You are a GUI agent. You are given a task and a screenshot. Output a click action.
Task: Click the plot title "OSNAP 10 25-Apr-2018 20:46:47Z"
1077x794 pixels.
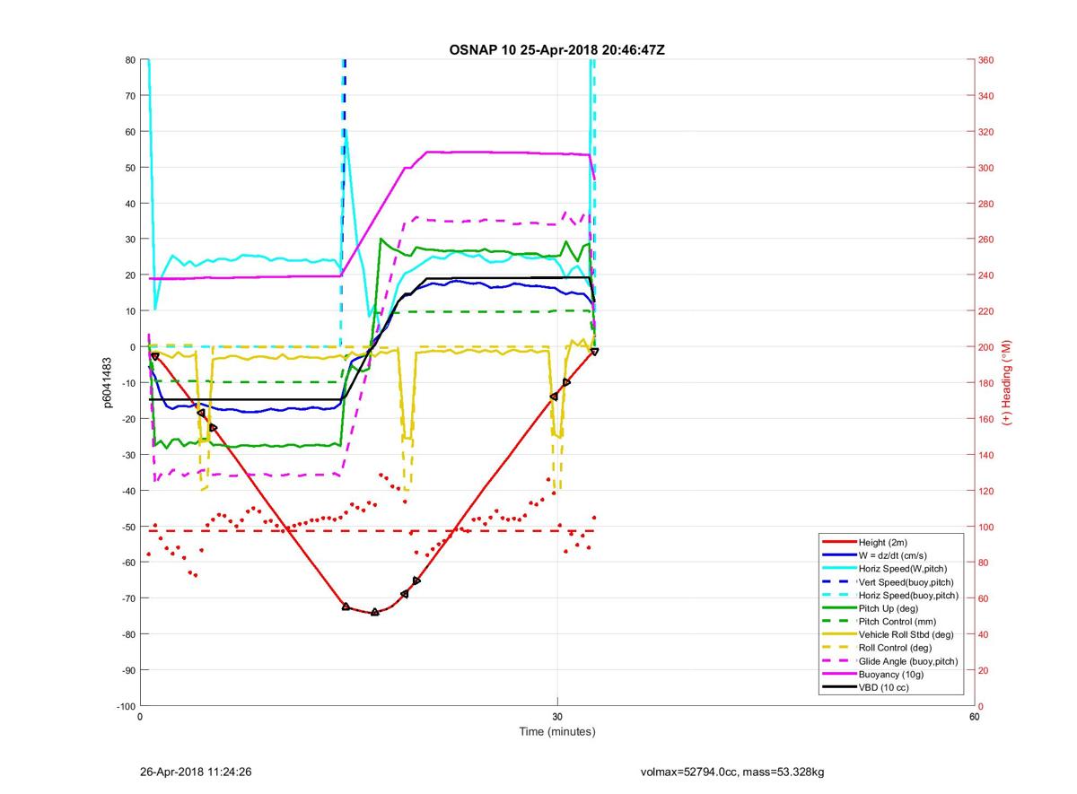(556, 49)
